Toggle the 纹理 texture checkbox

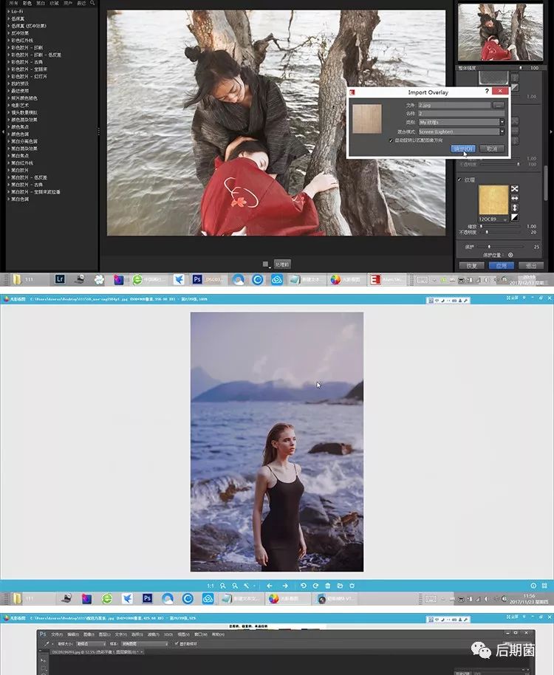pos(460,179)
